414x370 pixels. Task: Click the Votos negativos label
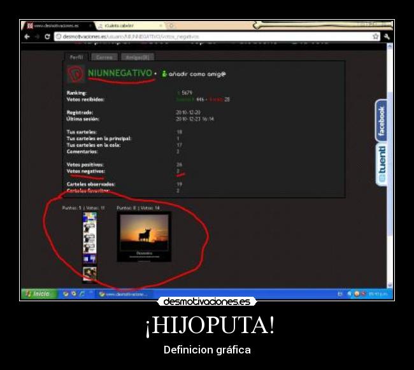(86, 171)
